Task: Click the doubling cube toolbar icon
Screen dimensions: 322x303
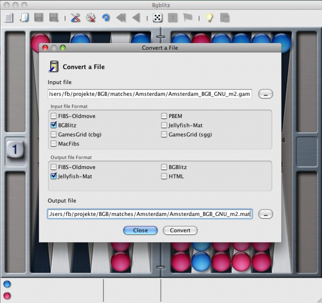Action: click(x=173, y=18)
